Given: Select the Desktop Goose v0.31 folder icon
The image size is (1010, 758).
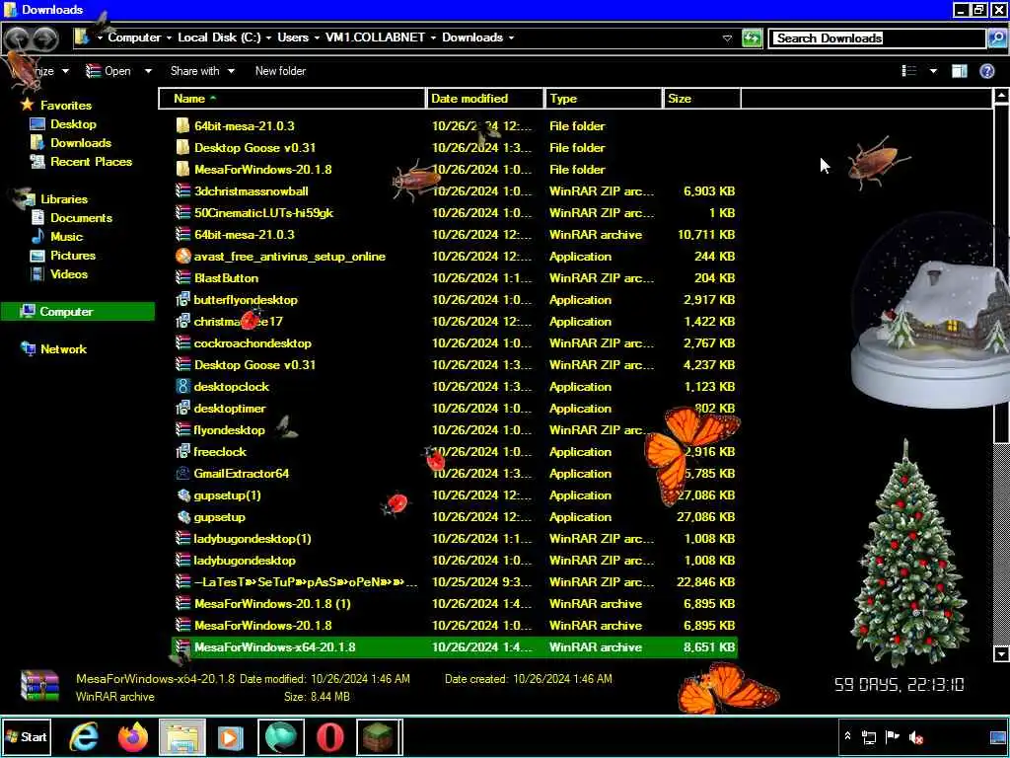Looking at the screenshot, I should coord(182,148).
